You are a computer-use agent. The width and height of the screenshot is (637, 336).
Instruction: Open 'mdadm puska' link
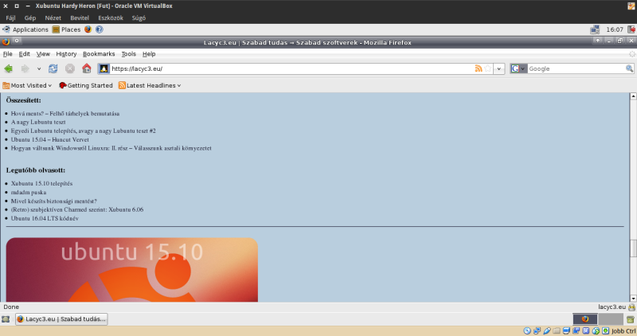tap(29, 193)
